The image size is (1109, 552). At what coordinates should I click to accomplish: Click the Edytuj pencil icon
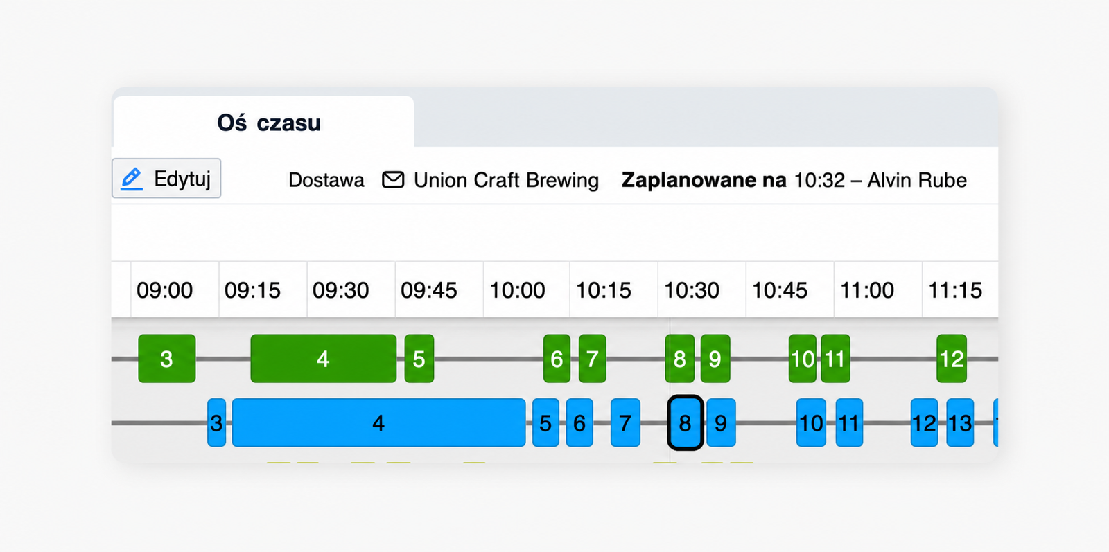[x=132, y=179]
